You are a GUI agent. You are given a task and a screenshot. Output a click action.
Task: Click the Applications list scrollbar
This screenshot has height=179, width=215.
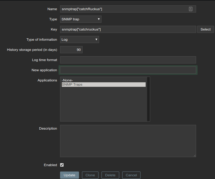pyautogui.click(x=148, y=99)
